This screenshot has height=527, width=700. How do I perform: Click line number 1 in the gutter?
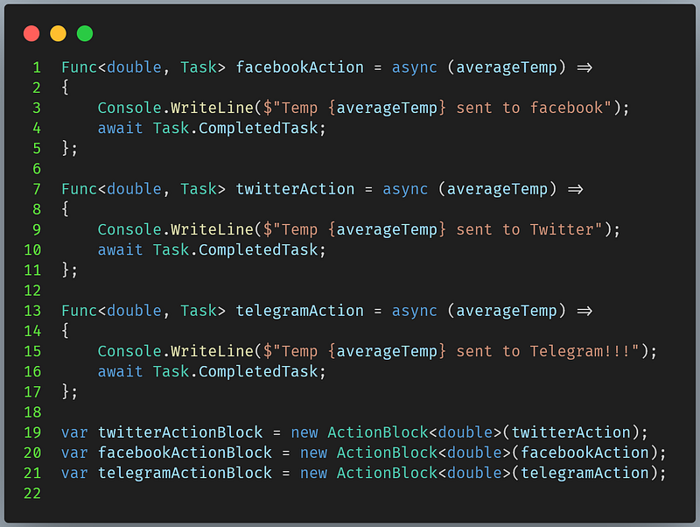pyautogui.click(x=37, y=67)
